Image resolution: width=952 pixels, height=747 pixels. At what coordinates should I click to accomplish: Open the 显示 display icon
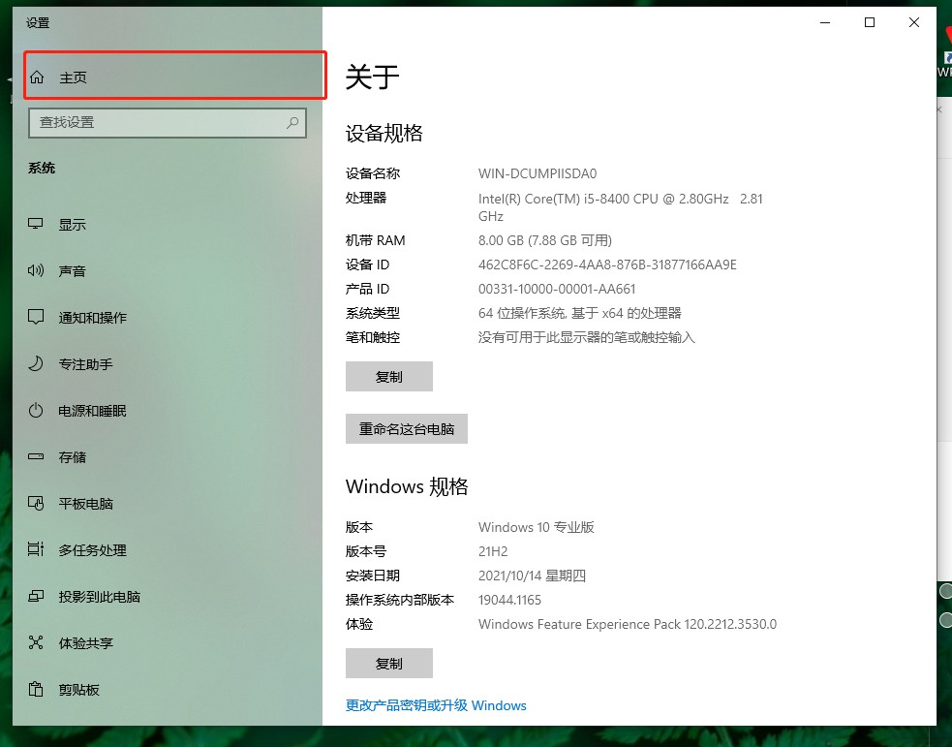tap(36, 224)
